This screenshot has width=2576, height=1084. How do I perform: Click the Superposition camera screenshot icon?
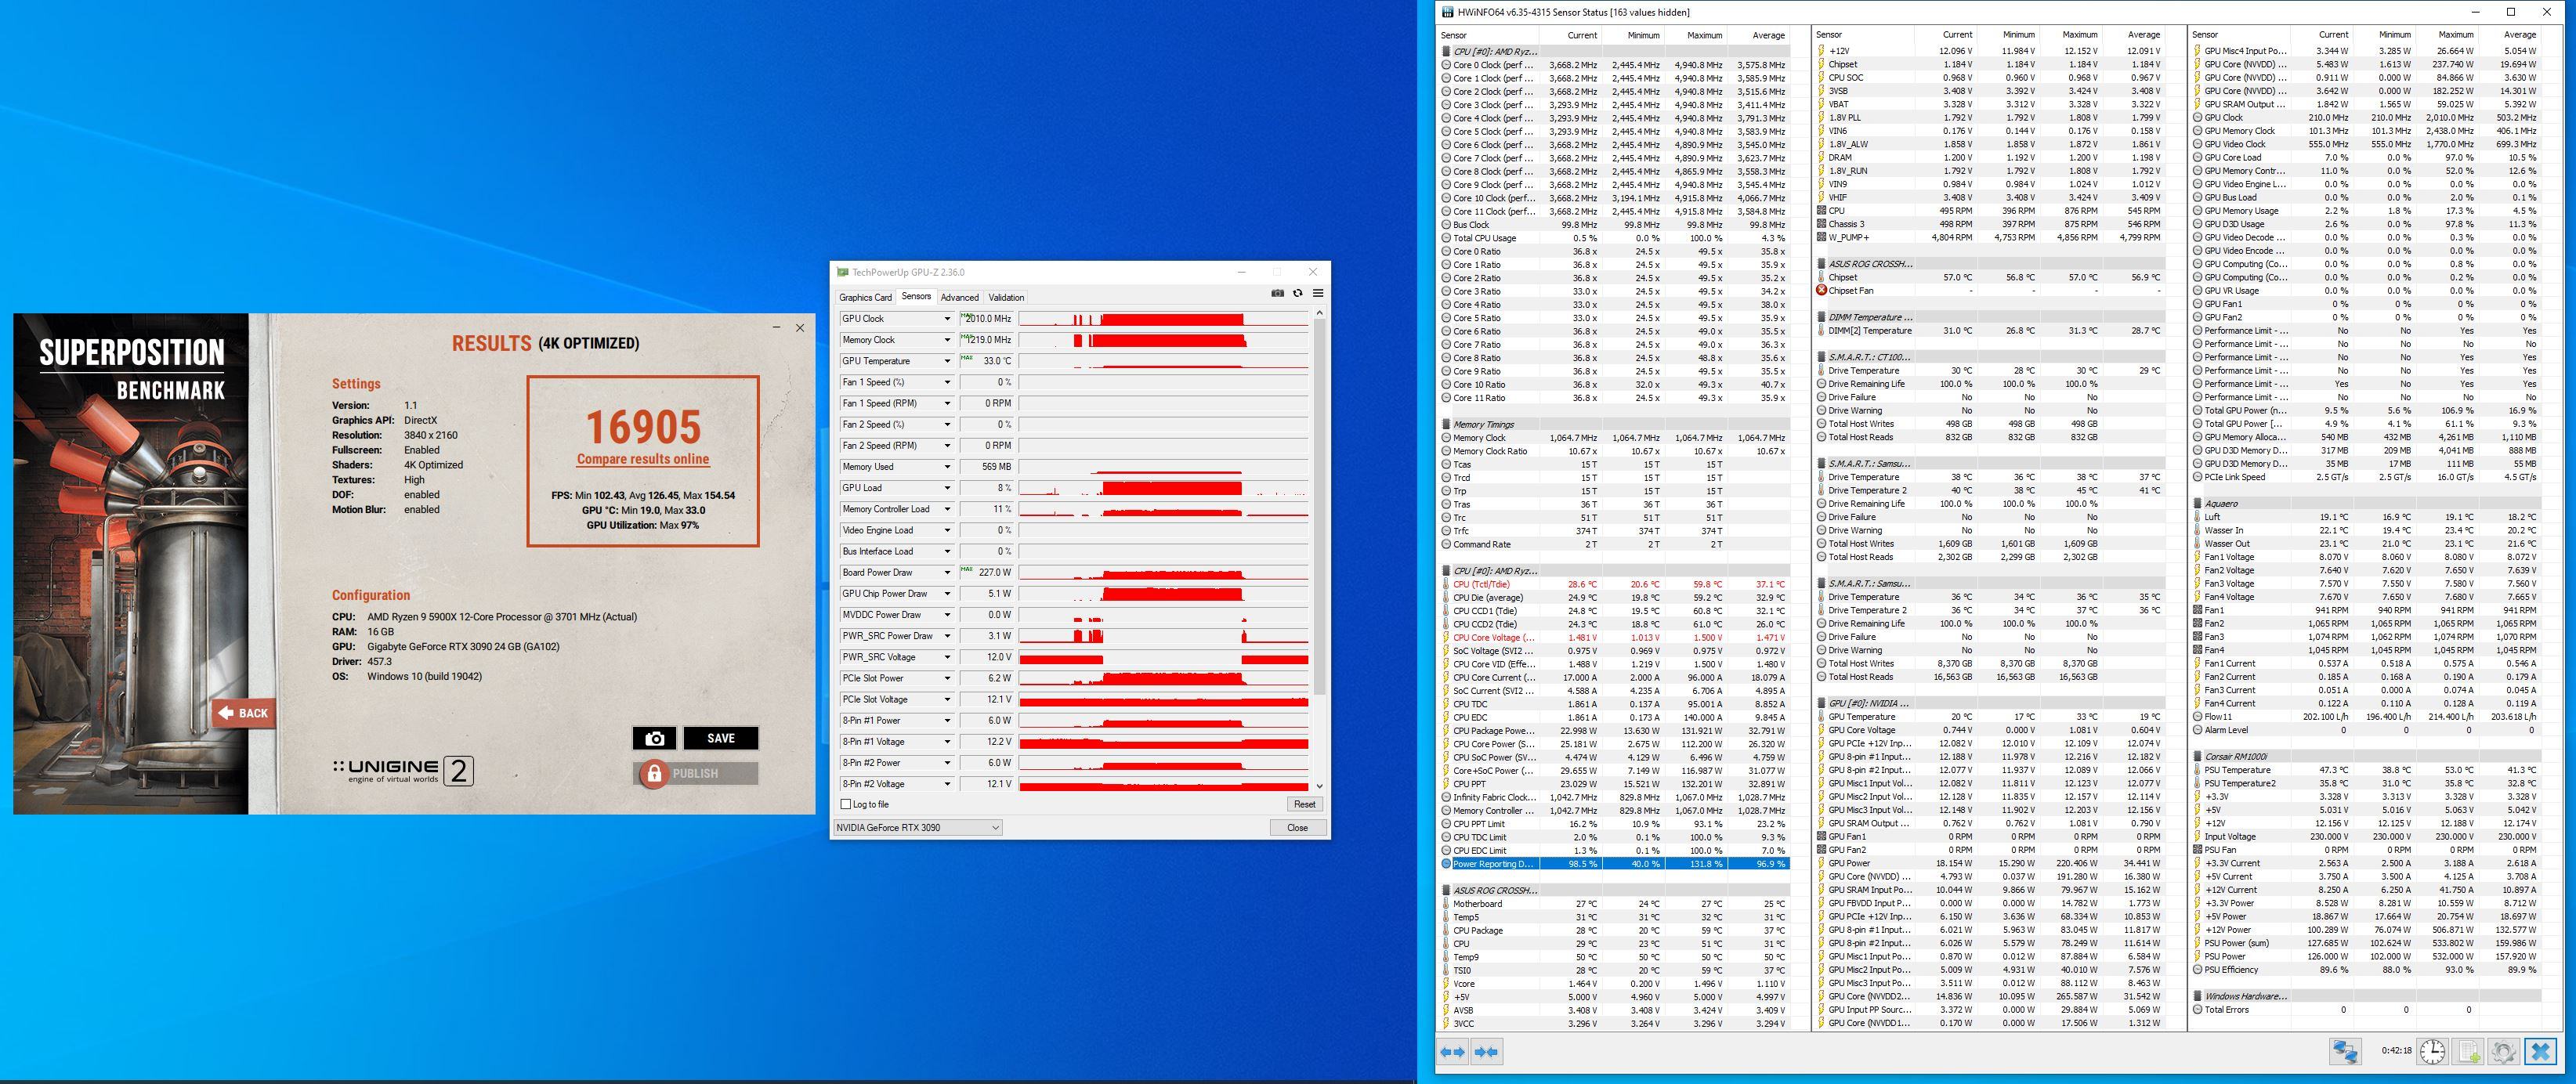(654, 738)
